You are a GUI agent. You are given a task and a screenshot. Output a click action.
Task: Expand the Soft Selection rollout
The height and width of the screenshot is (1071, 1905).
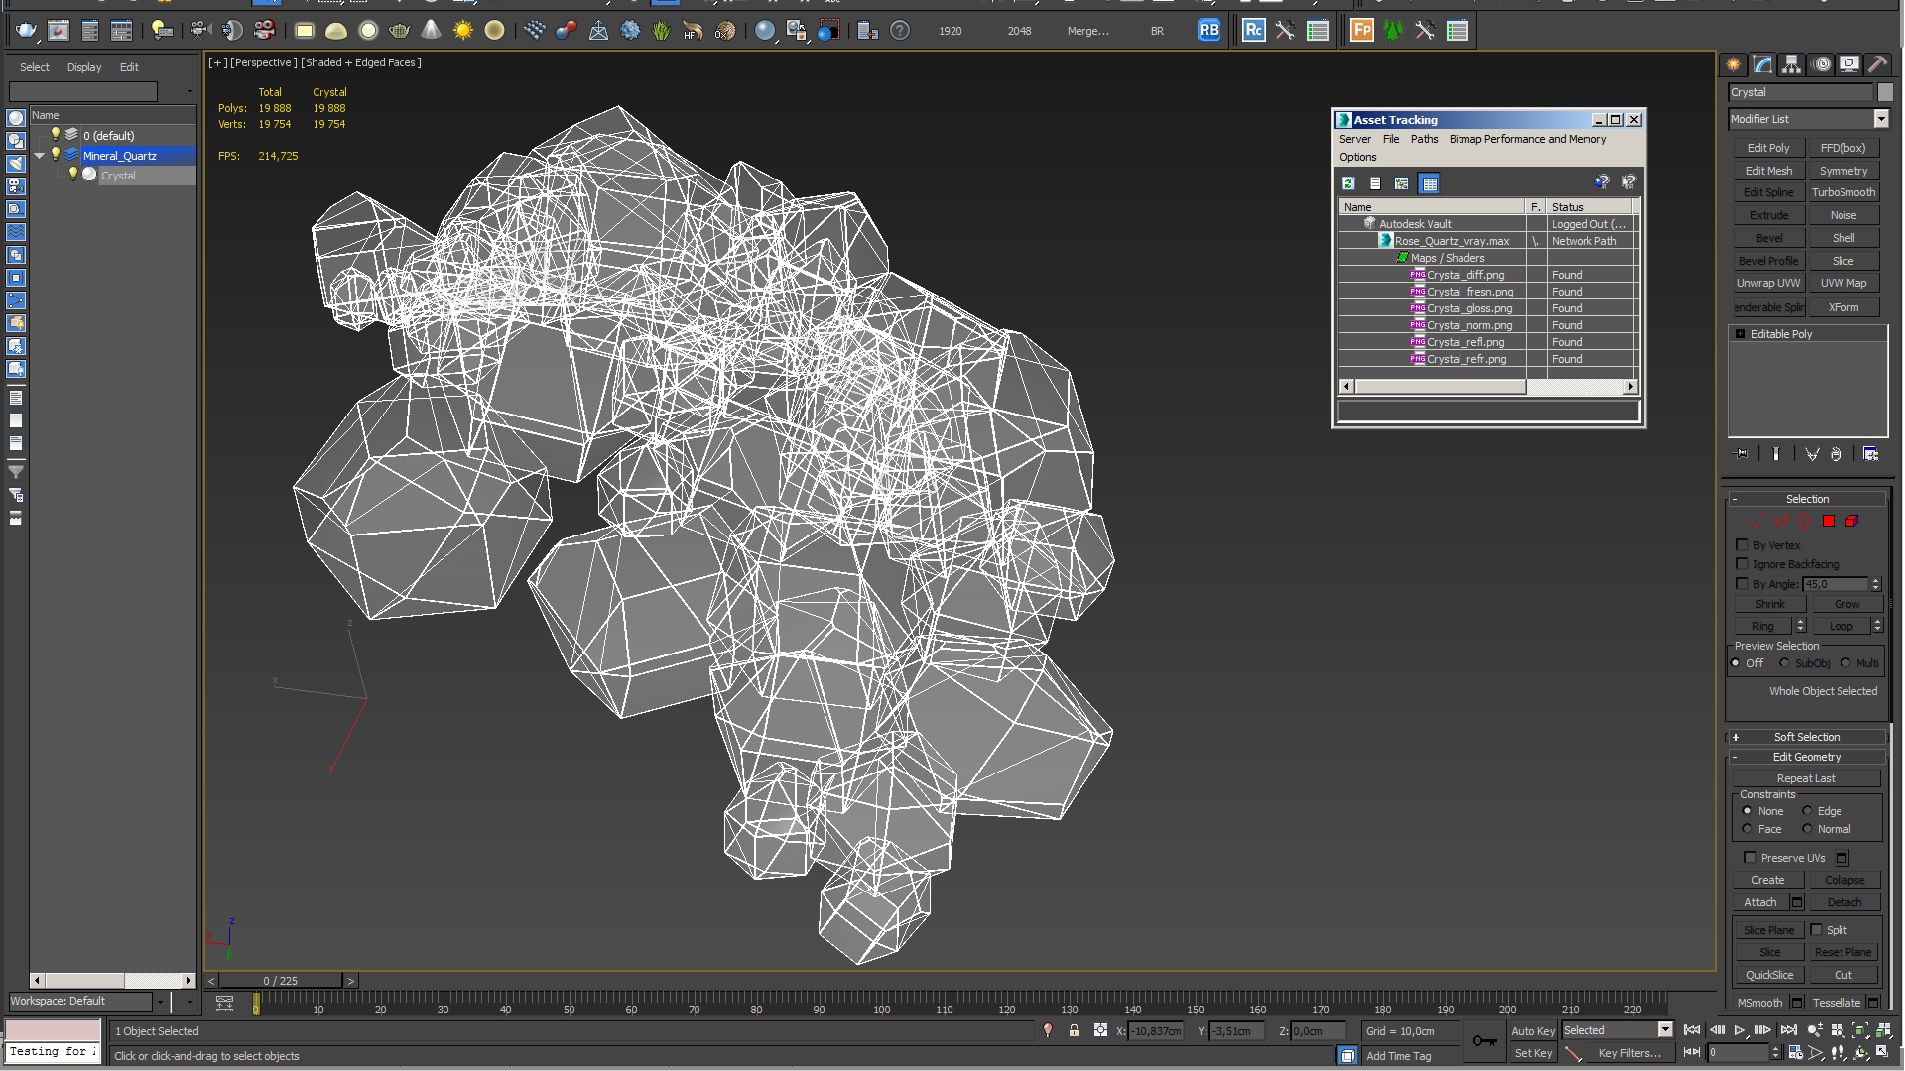click(x=1807, y=737)
